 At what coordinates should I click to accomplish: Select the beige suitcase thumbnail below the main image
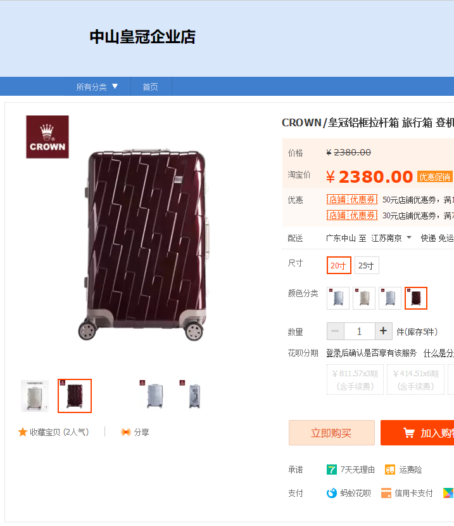[35, 396]
